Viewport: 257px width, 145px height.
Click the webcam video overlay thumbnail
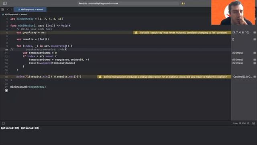(x=233, y=12)
